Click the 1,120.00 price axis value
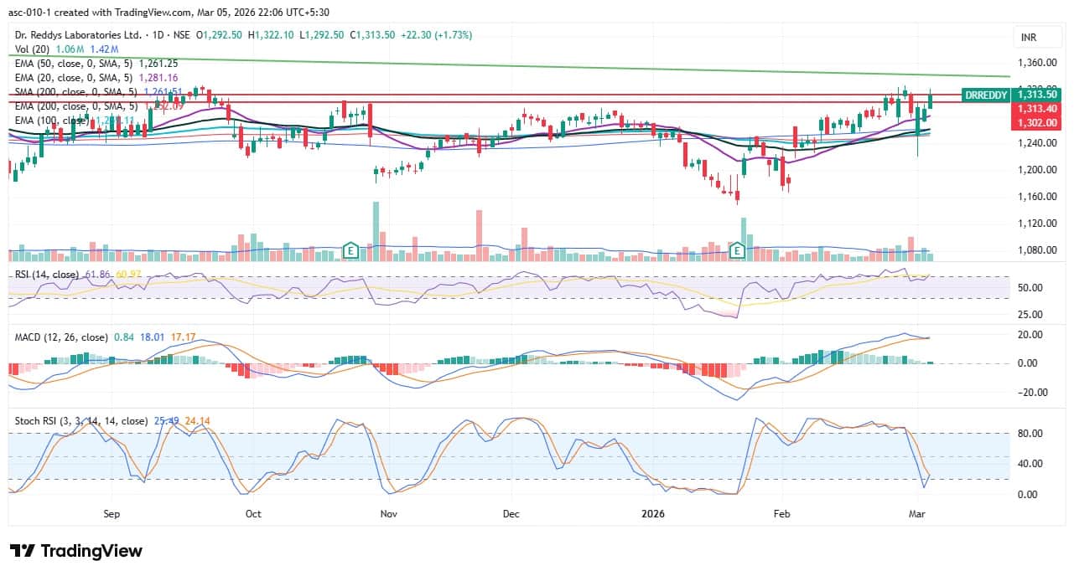The height and width of the screenshot is (576, 1074). [1037, 224]
